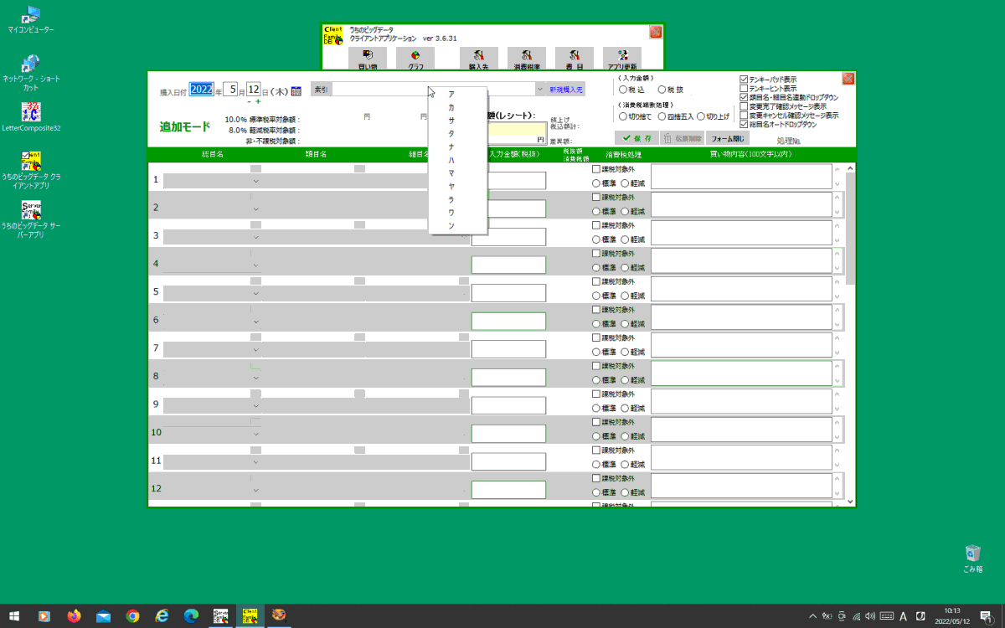Enable the テンキーヒント表示 checkbox
This screenshot has height=628, width=1005.
pos(744,89)
